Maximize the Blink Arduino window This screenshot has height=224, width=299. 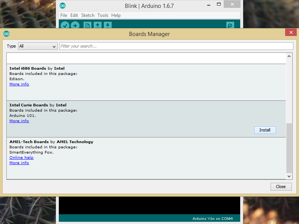tap(219, 4)
